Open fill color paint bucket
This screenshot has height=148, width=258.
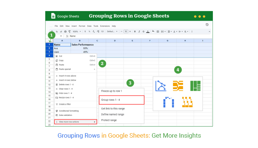[x=153, y=31]
